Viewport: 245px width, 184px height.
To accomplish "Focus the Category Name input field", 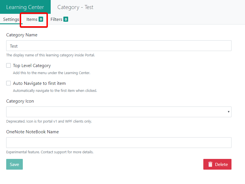I will coord(119,46).
